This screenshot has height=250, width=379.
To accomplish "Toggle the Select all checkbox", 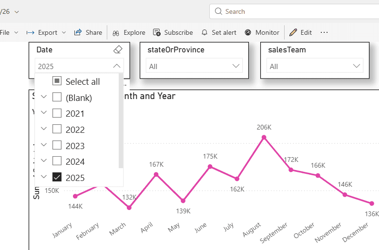I will tap(57, 81).
